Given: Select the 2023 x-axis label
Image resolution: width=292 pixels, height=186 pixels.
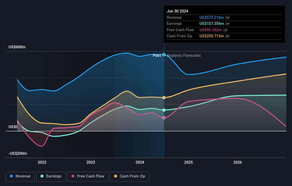Looking at the screenshot, I should pyautogui.click(x=91, y=162).
